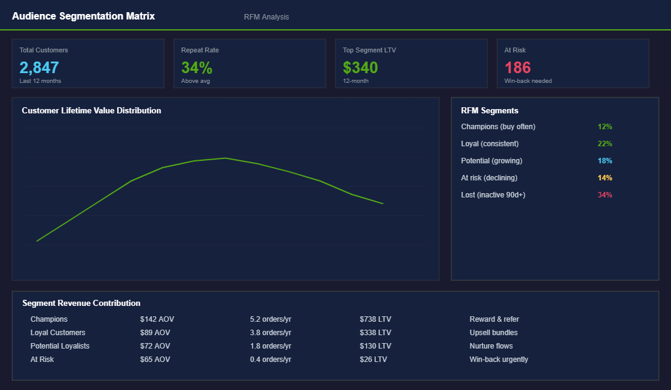
Task: Click the peak of the green LTV curve
Action: point(226,158)
